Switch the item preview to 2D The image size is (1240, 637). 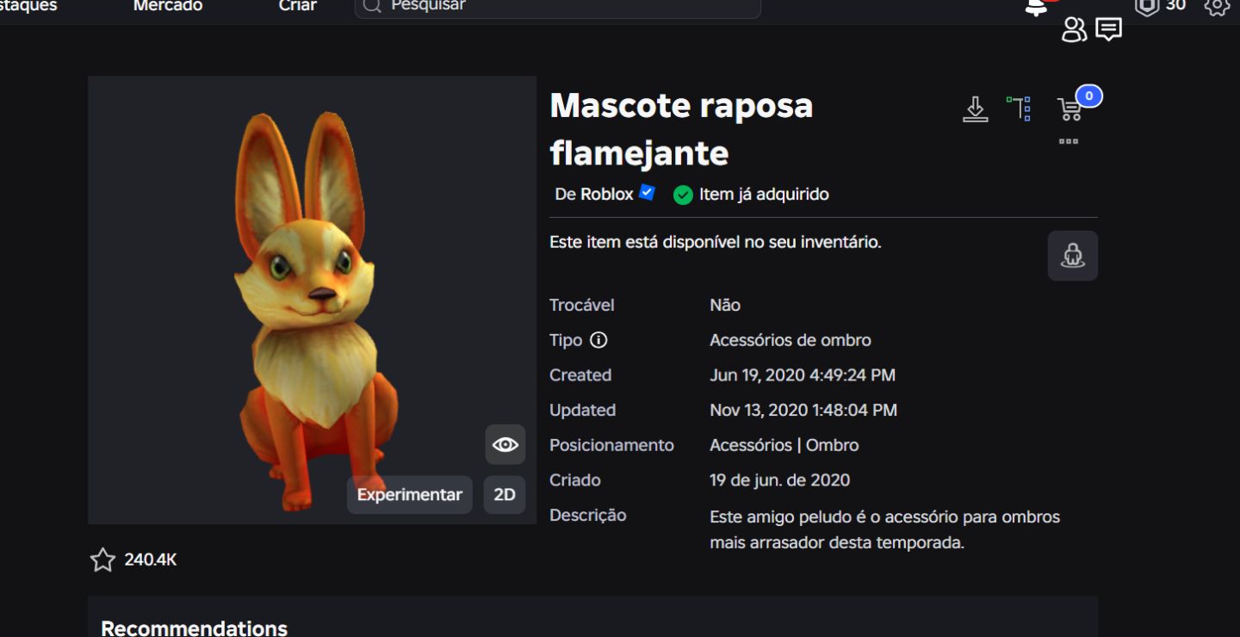[505, 495]
